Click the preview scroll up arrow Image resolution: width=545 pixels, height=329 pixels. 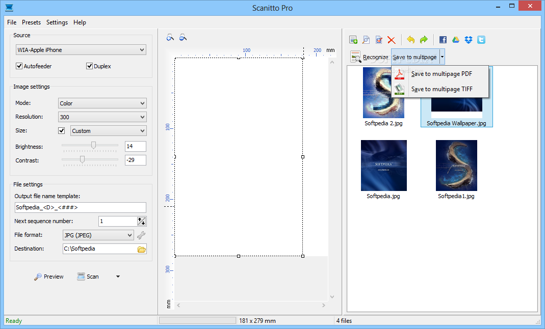pos(332,62)
